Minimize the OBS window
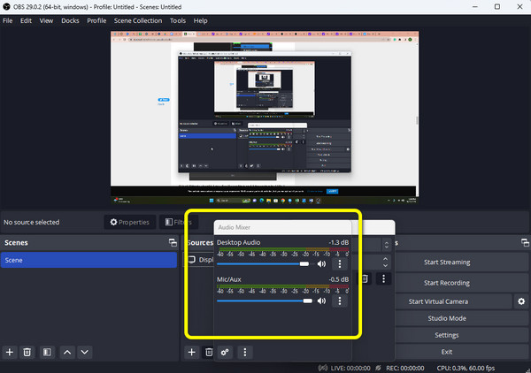The width and height of the screenshot is (531, 373). click(475, 7)
